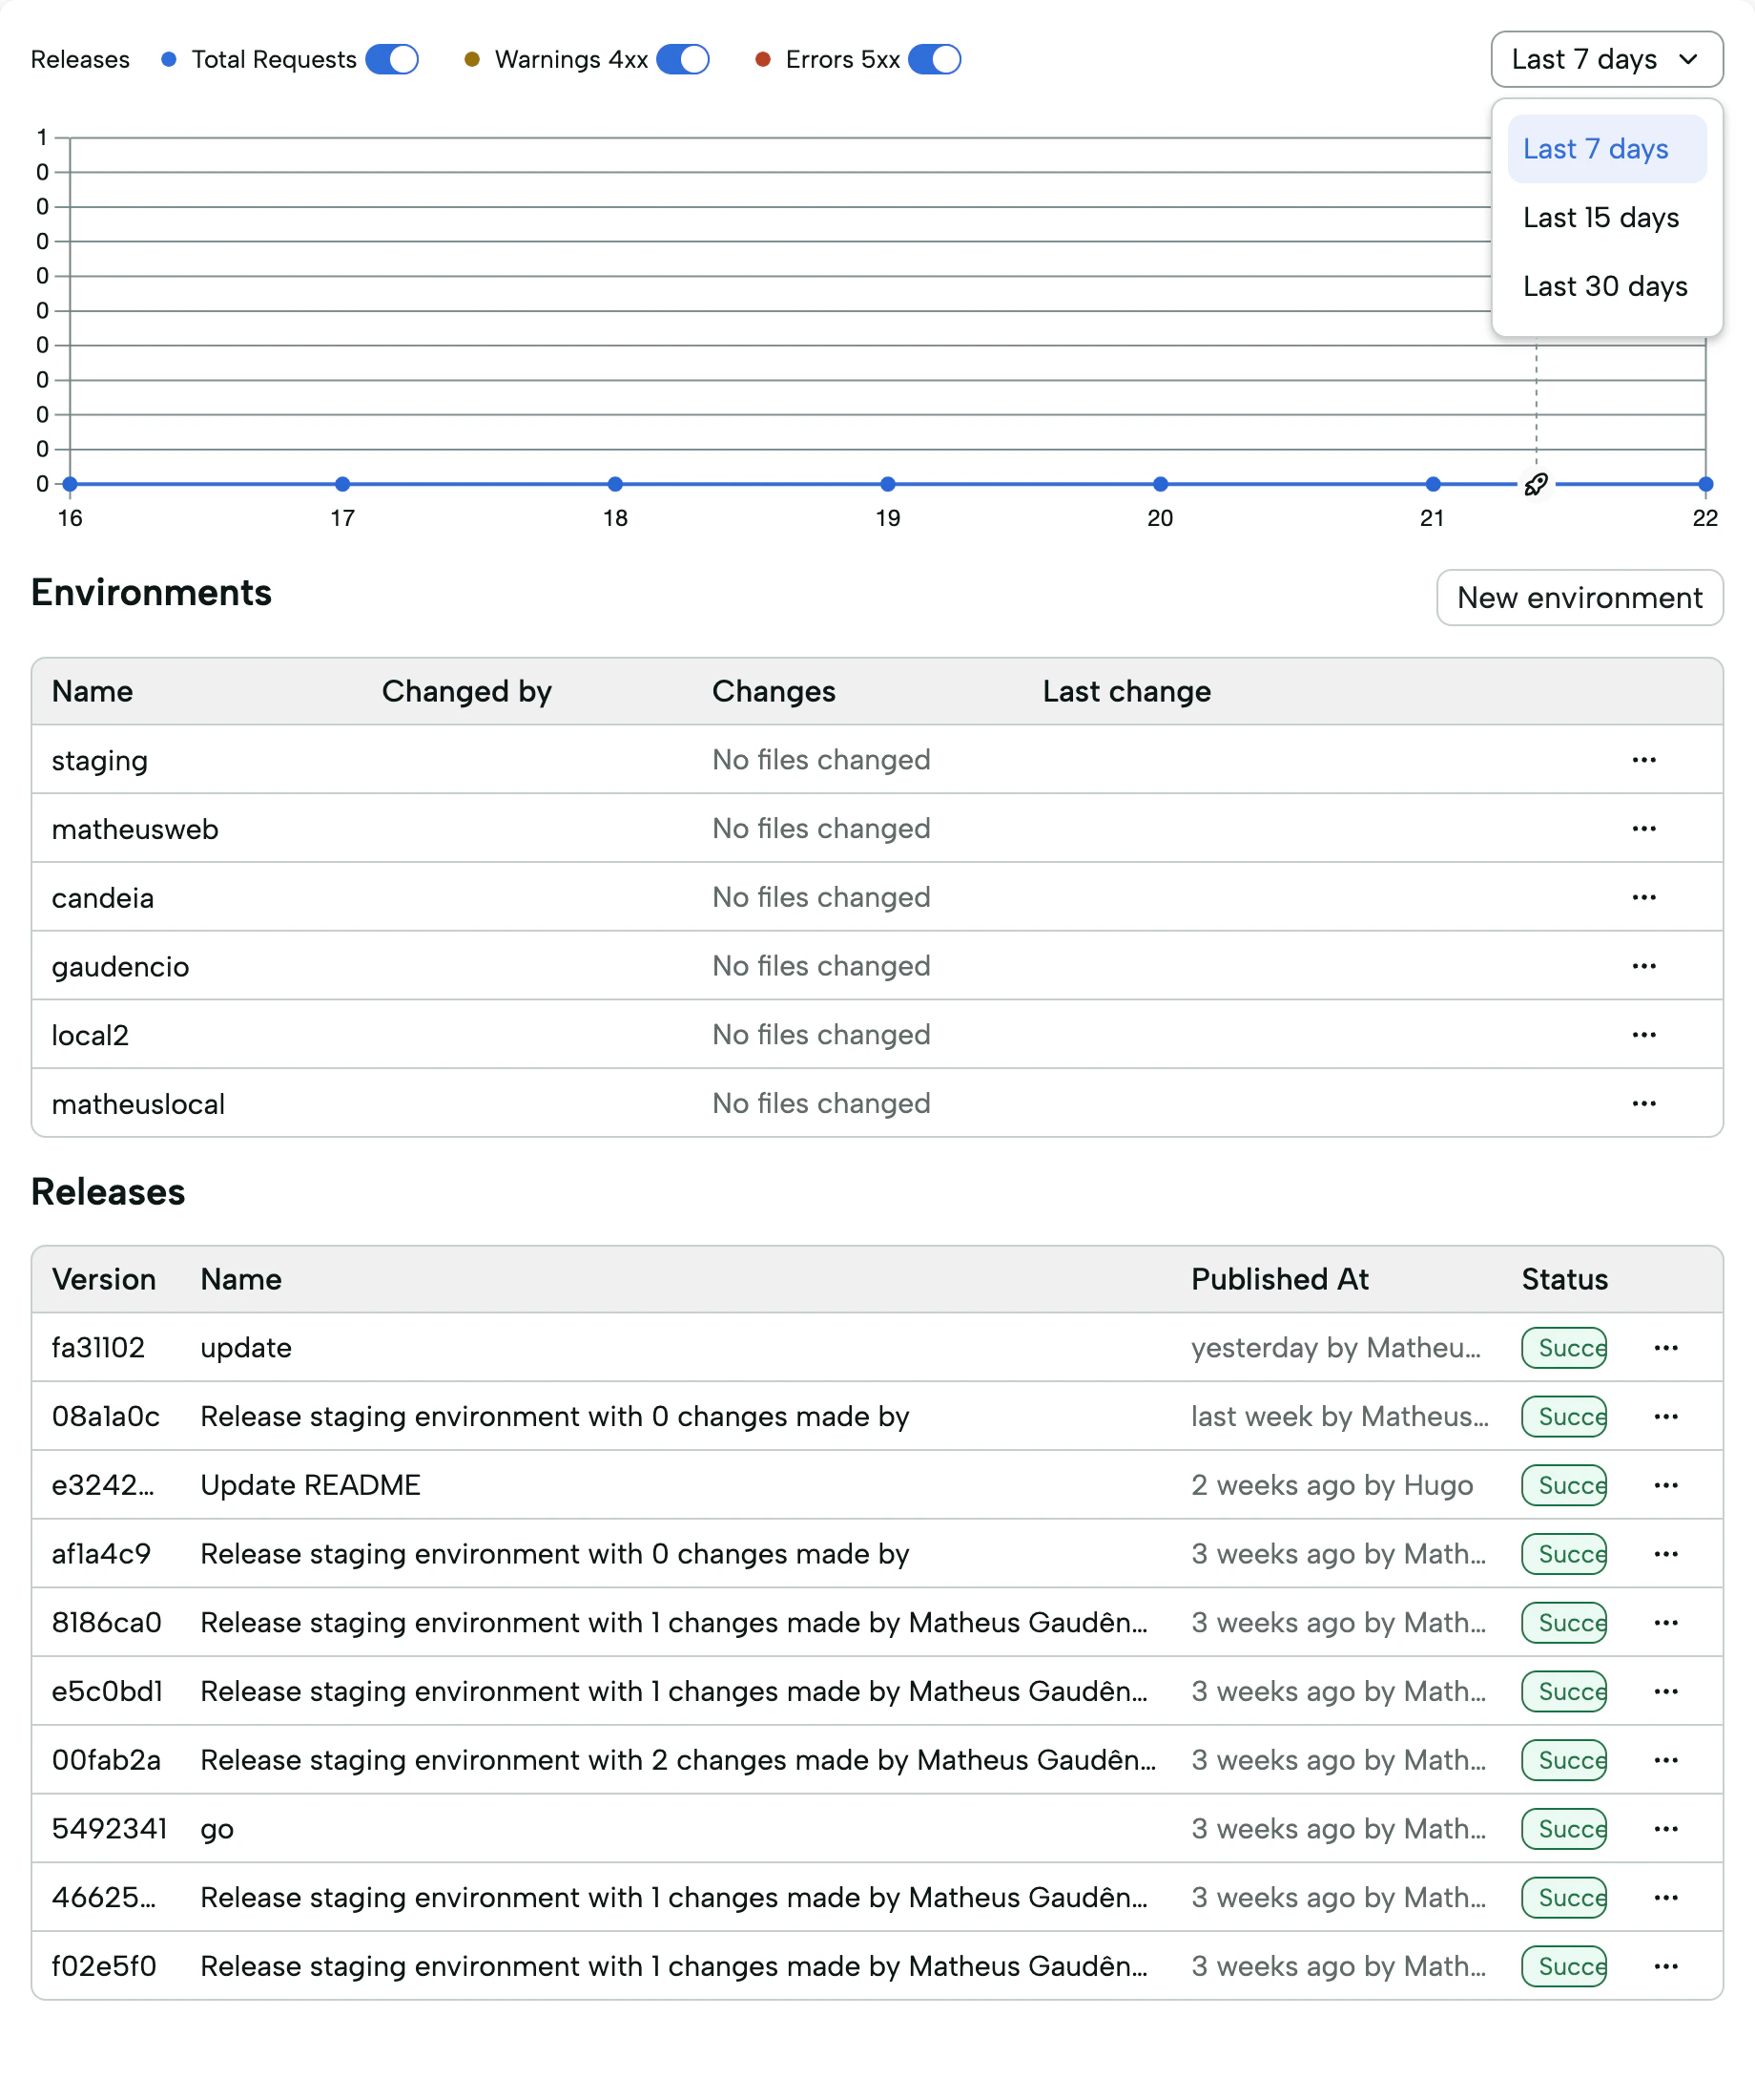
Task: Select Last 15 days from the dropdown
Action: (x=1601, y=218)
